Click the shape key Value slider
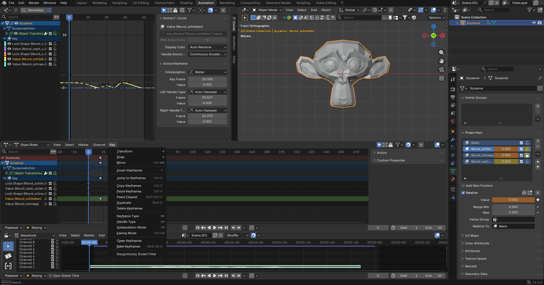The image size is (544, 285). (x=513, y=200)
